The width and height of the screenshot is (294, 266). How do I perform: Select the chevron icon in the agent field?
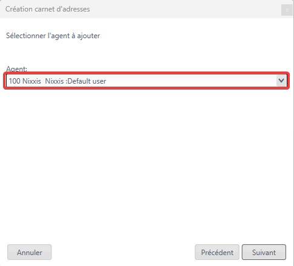pos(281,81)
